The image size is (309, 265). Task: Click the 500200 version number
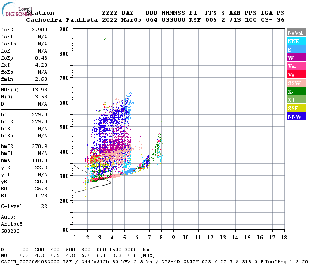tap(10, 231)
